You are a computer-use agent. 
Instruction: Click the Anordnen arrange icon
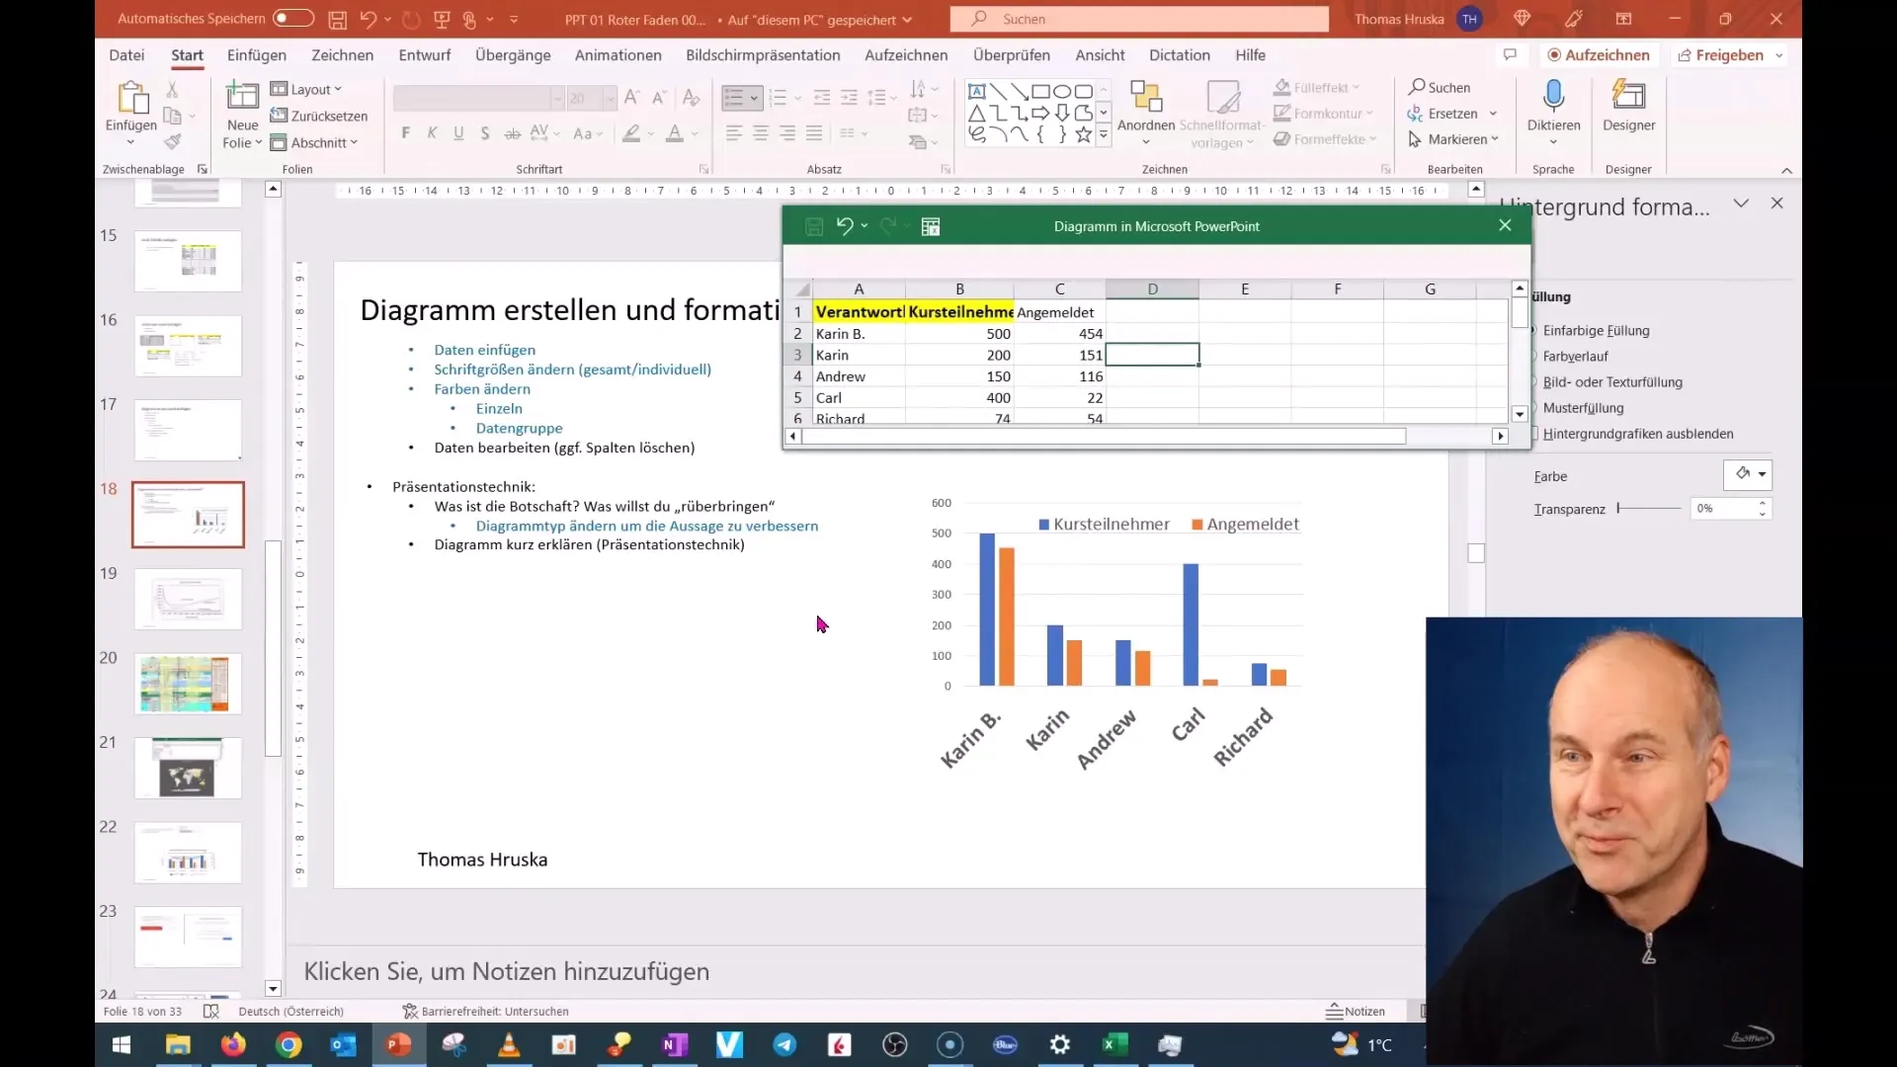tap(1146, 97)
